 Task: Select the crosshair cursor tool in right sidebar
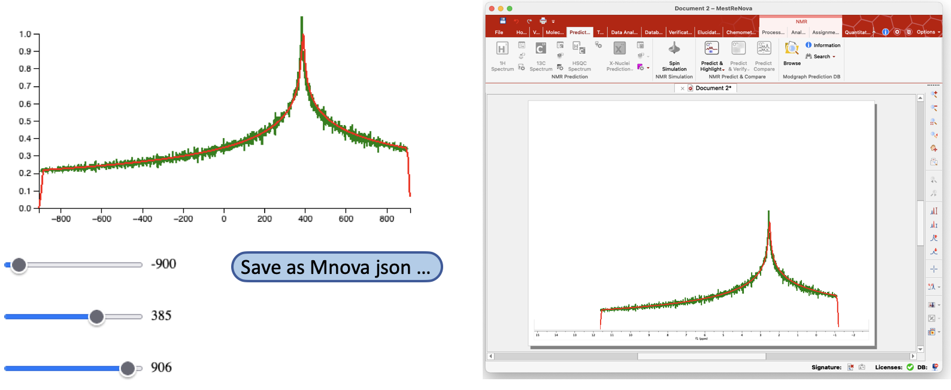click(934, 269)
